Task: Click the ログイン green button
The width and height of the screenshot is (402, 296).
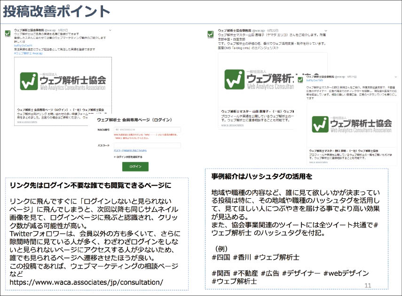Action: [x=135, y=167]
